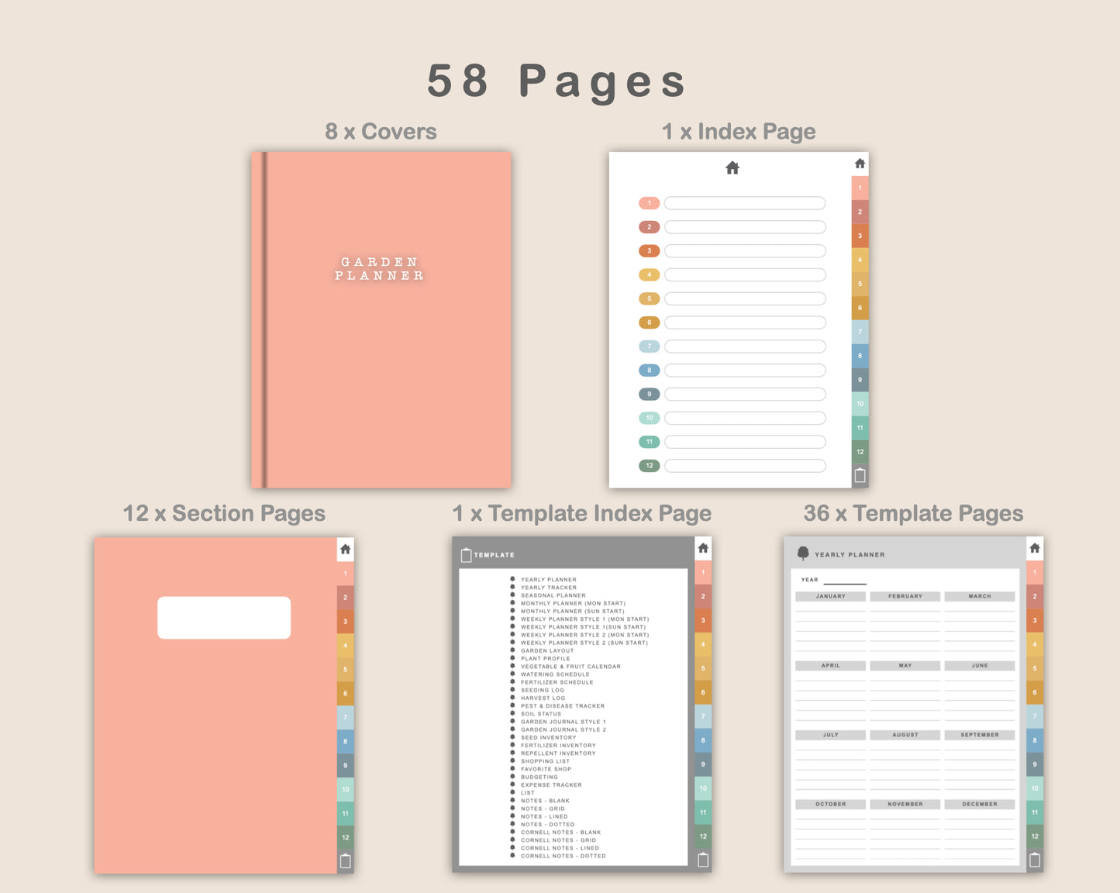Image resolution: width=1120 pixels, height=893 pixels.
Task: Click the clipboard icon at the Section Page bottom
Action: point(346,860)
